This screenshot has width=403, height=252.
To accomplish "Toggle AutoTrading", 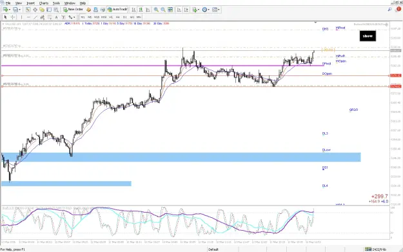I will 117,10.
